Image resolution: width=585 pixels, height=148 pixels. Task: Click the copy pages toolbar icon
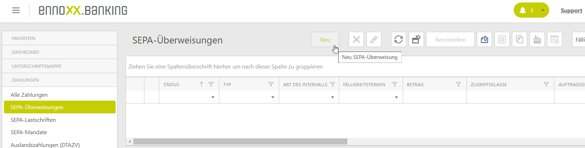click(519, 40)
